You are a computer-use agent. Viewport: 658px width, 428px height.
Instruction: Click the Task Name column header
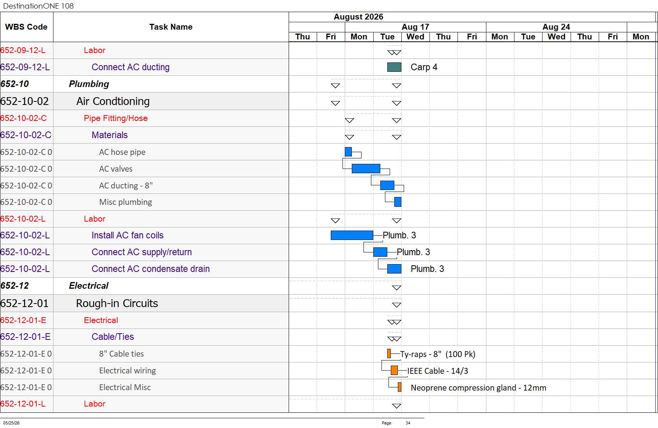(171, 27)
